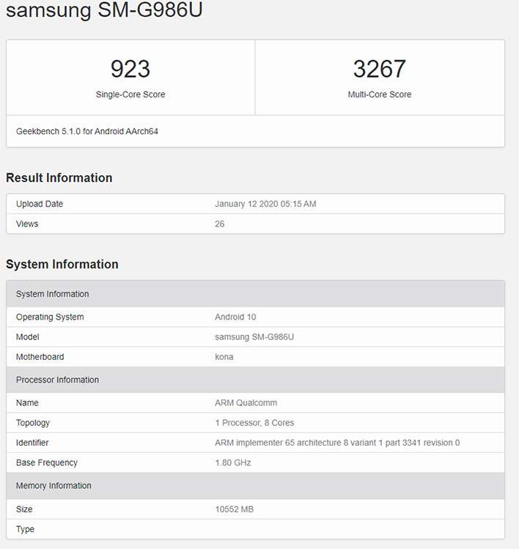Select the 923 single-core score number
Screen dimensions: 519x549
[x=130, y=69]
